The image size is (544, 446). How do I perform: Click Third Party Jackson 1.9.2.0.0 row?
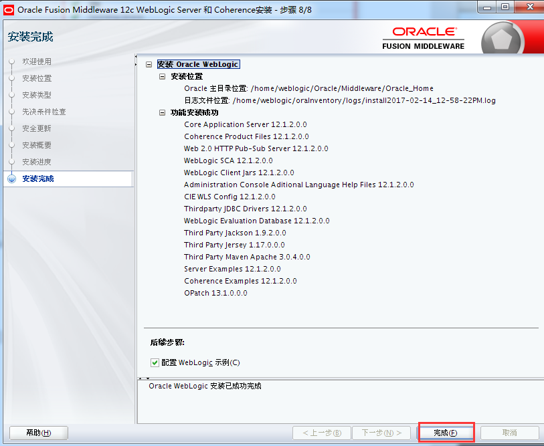pyautogui.click(x=235, y=233)
